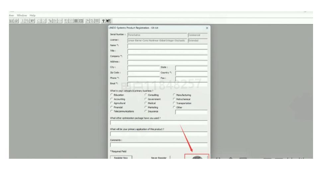The width and height of the screenshot is (322, 170).
Task: Click the Solve model toolbar icon
Action: 66,21
